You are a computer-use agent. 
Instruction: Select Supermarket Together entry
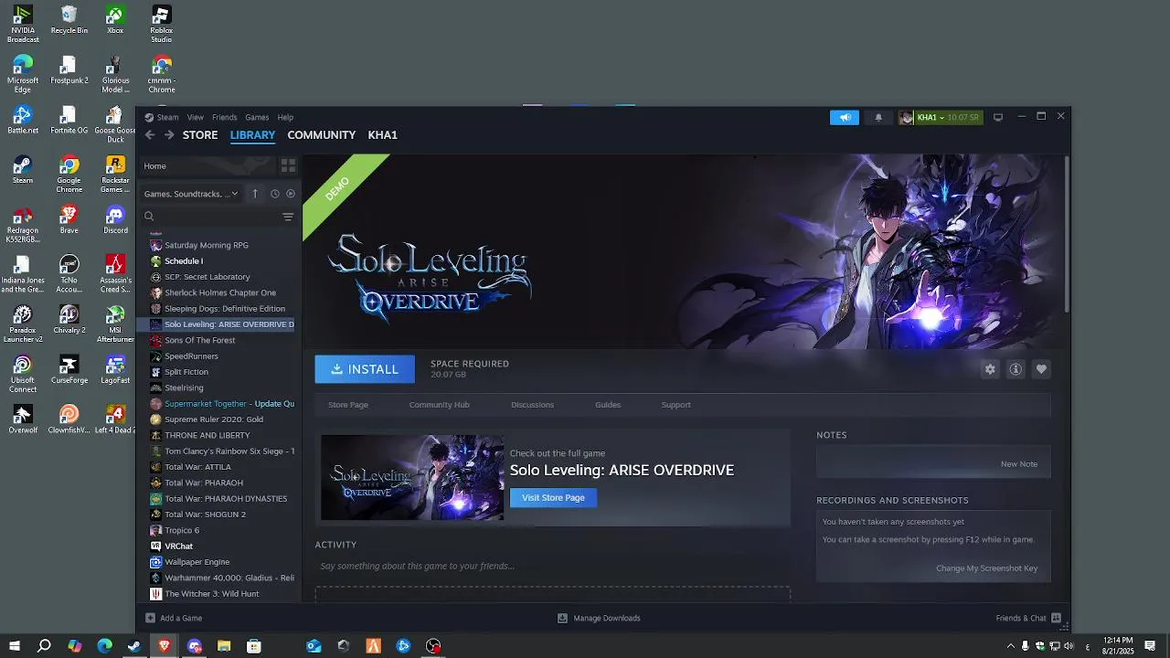click(x=219, y=404)
